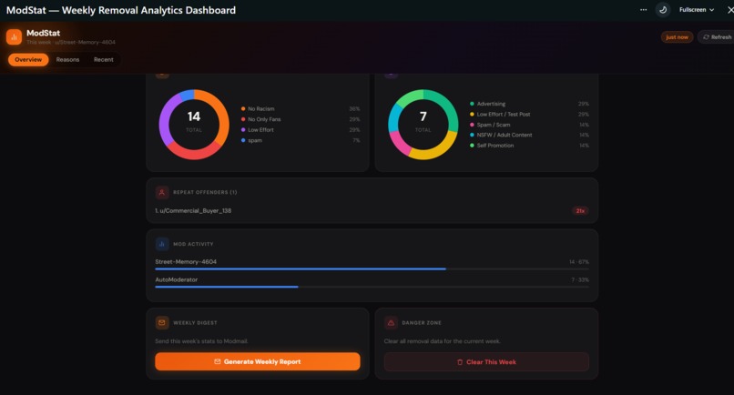The height and width of the screenshot is (395, 734).
Task: Click the donut chart showing 14 total
Action: (194, 125)
